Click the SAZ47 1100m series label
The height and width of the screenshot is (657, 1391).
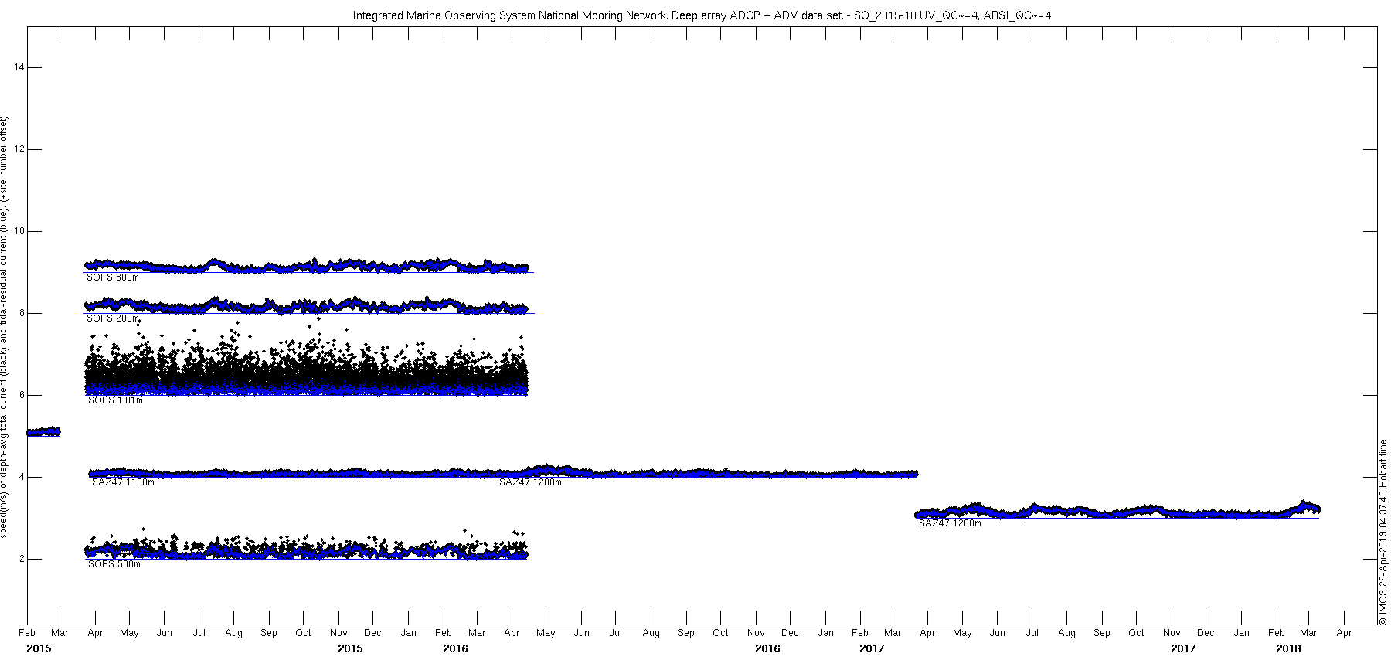click(x=123, y=482)
